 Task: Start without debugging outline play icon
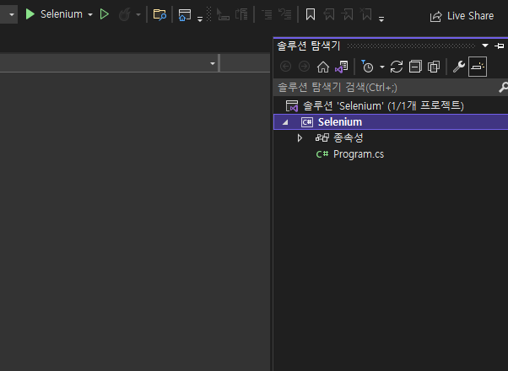tap(105, 14)
